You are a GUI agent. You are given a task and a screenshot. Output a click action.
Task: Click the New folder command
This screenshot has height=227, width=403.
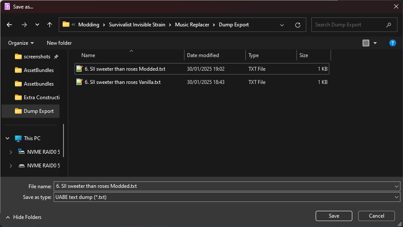tap(59, 43)
